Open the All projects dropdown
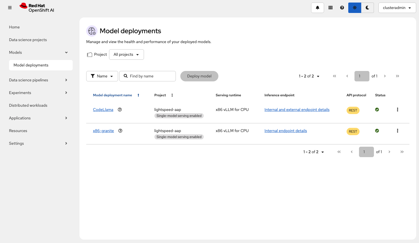The height and width of the screenshot is (243, 419). coord(126,55)
